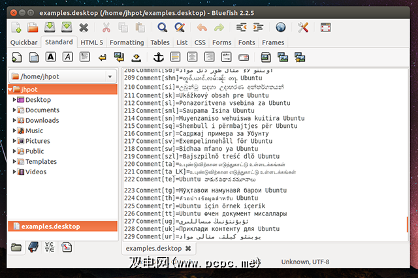Switch to the List tab
The height and width of the screenshot is (278, 418).
point(182,42)
